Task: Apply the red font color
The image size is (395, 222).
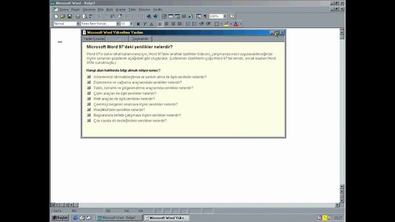Action: click(x=236, y=24)
